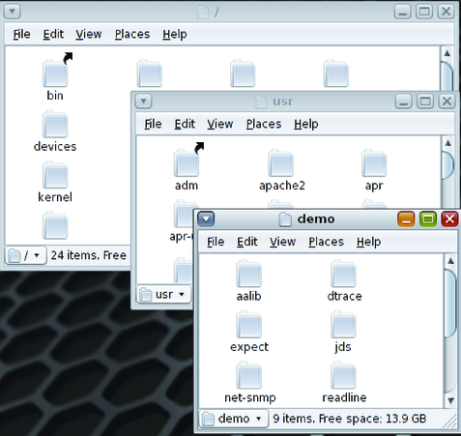Viewport: 461px width, 436px height.
Task: Open the expect folder icon
Action: [249, 325]
